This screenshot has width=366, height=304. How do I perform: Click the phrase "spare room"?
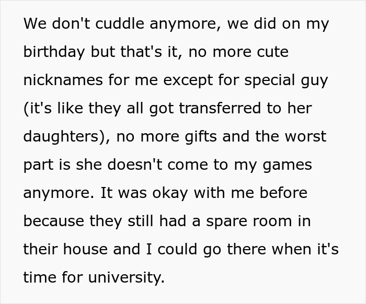[x=249, y=222]
